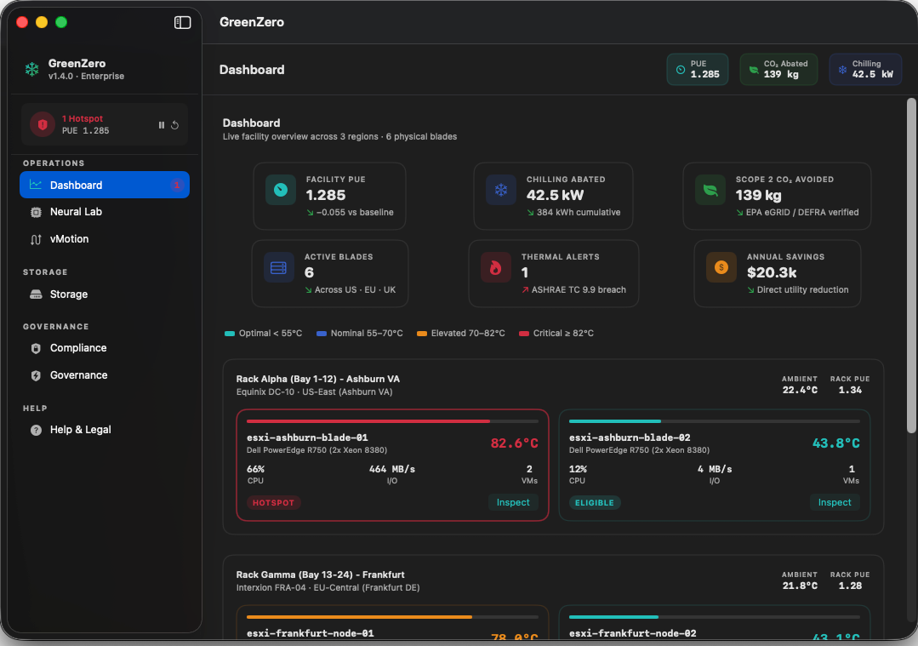Open the Dashboard sidebar item
The height and width of the screenshot is (646, 918).
pyautogui.click(x=105, y=185)
